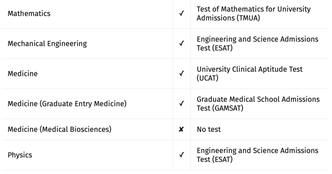This screenshot has width=332, height=174.
Task: Click the (TMUA) abbreviation text
Action: [x=248, y=18]
